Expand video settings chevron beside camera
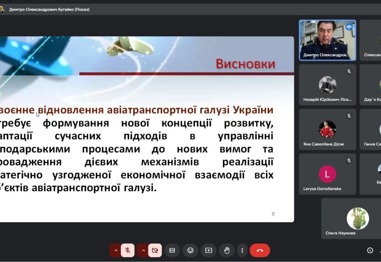Screen dimensions: 381x262 pos(143,250)
